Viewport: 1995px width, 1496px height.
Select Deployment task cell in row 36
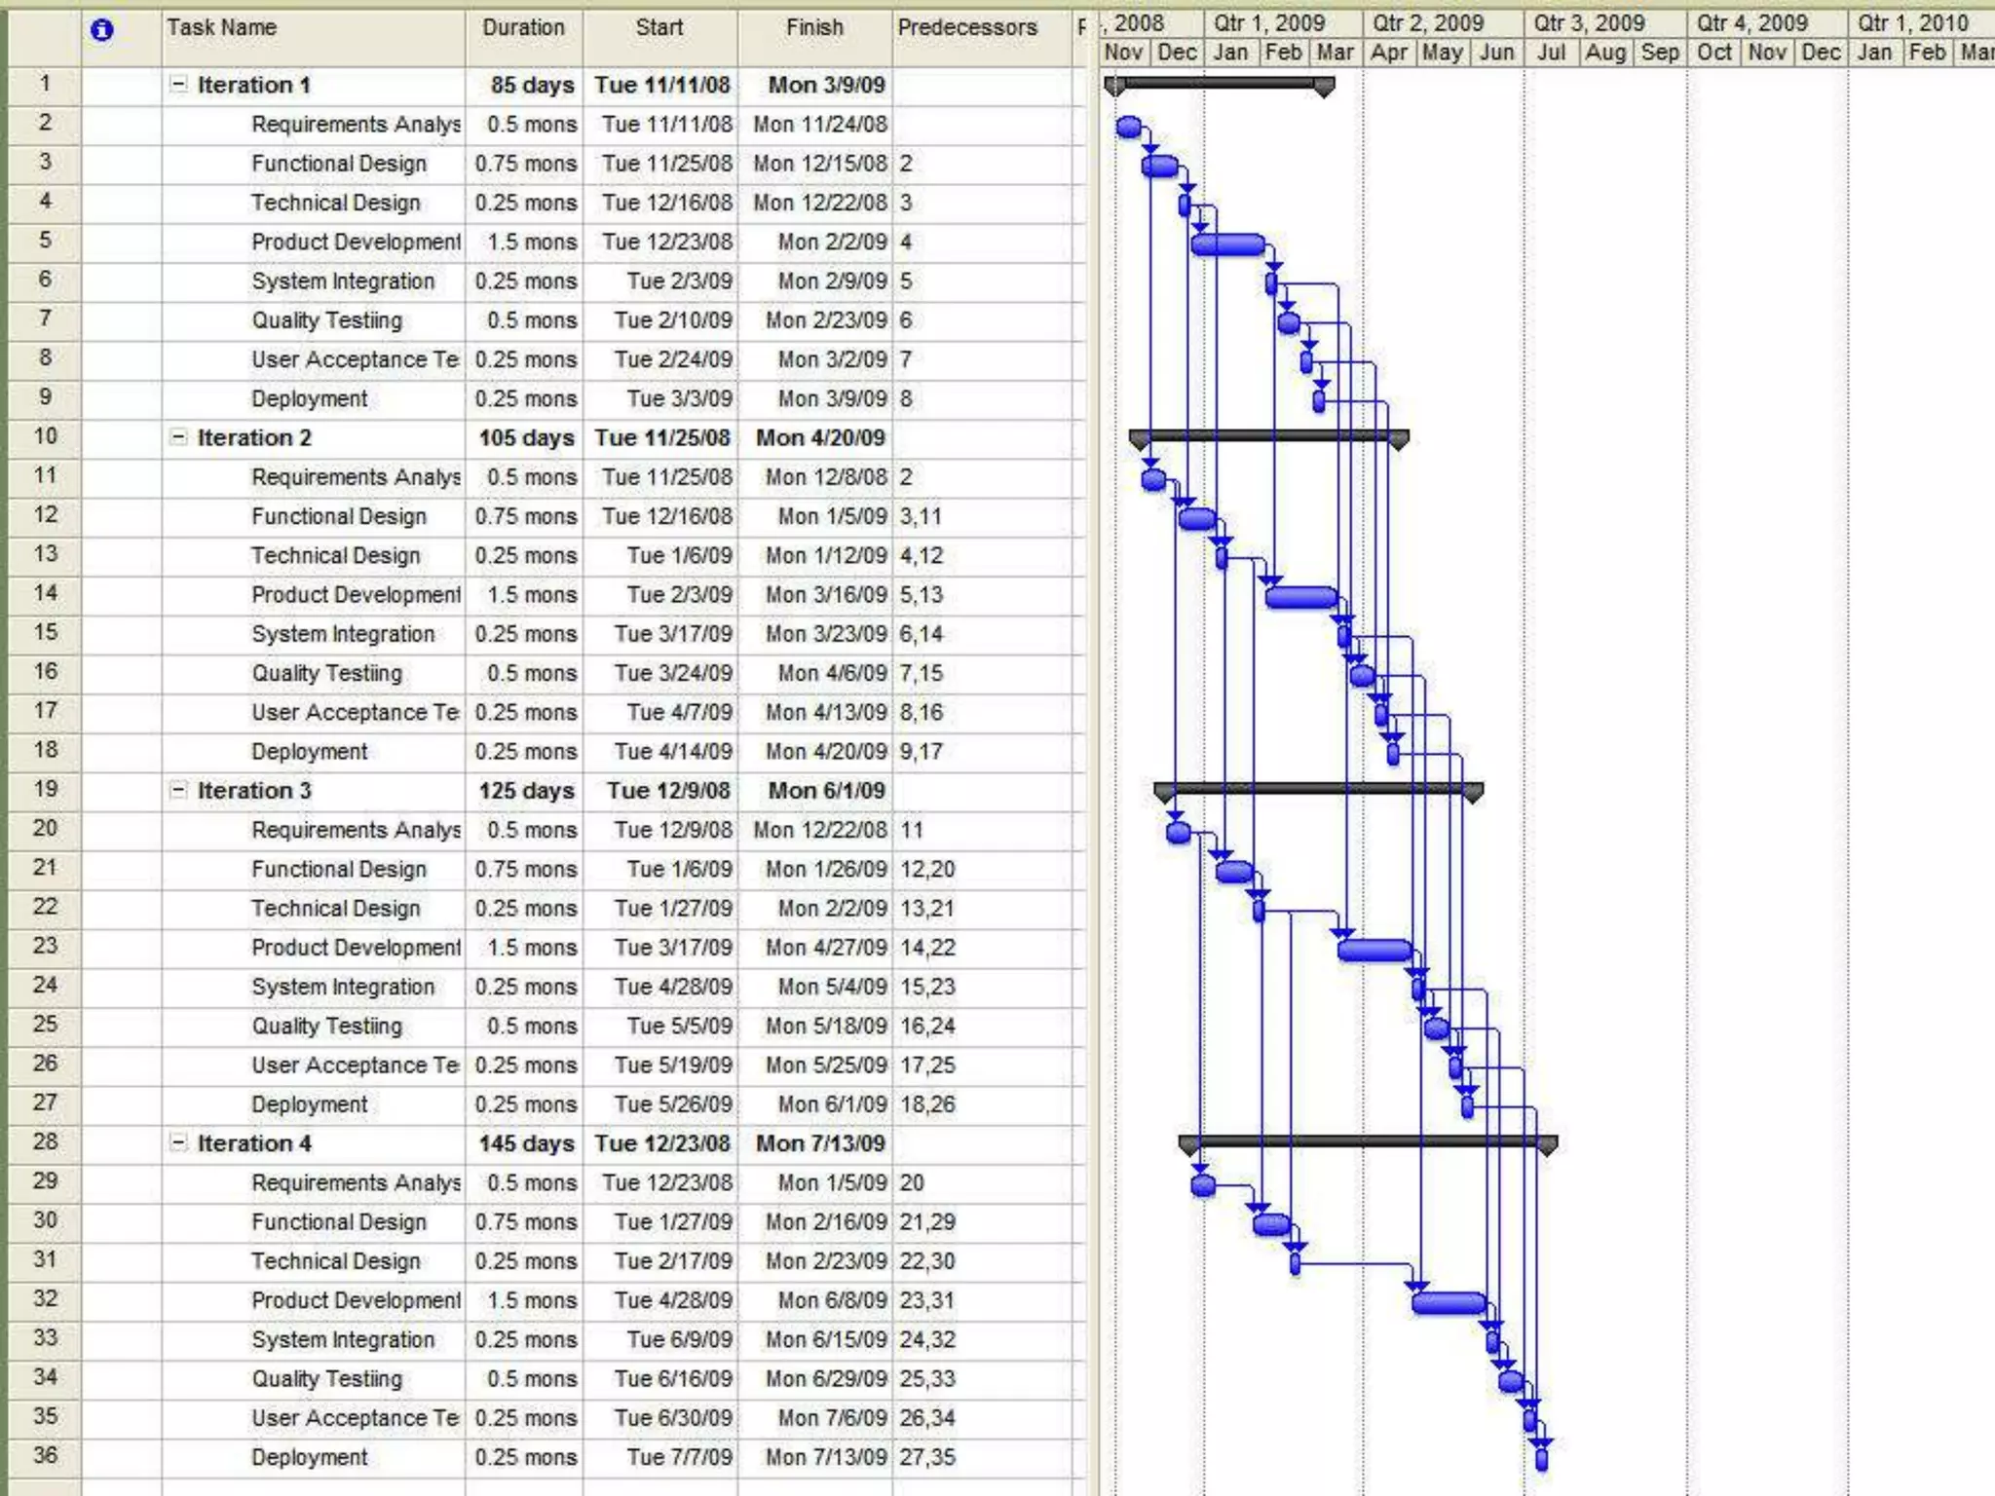click(x=310, y=1457)
